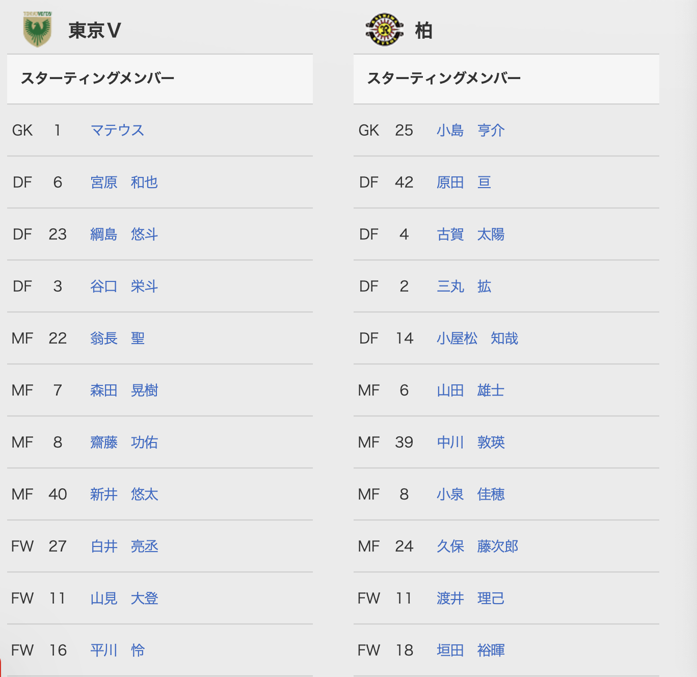Image resolution: width=697 pixels, height=677 pixels.
Task: Click defender 原田 亘 name
Action: coord(464,182)
